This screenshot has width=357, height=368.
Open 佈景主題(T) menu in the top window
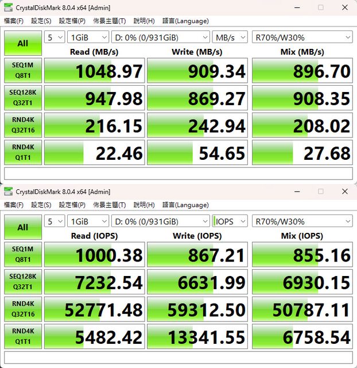(109, 21)
